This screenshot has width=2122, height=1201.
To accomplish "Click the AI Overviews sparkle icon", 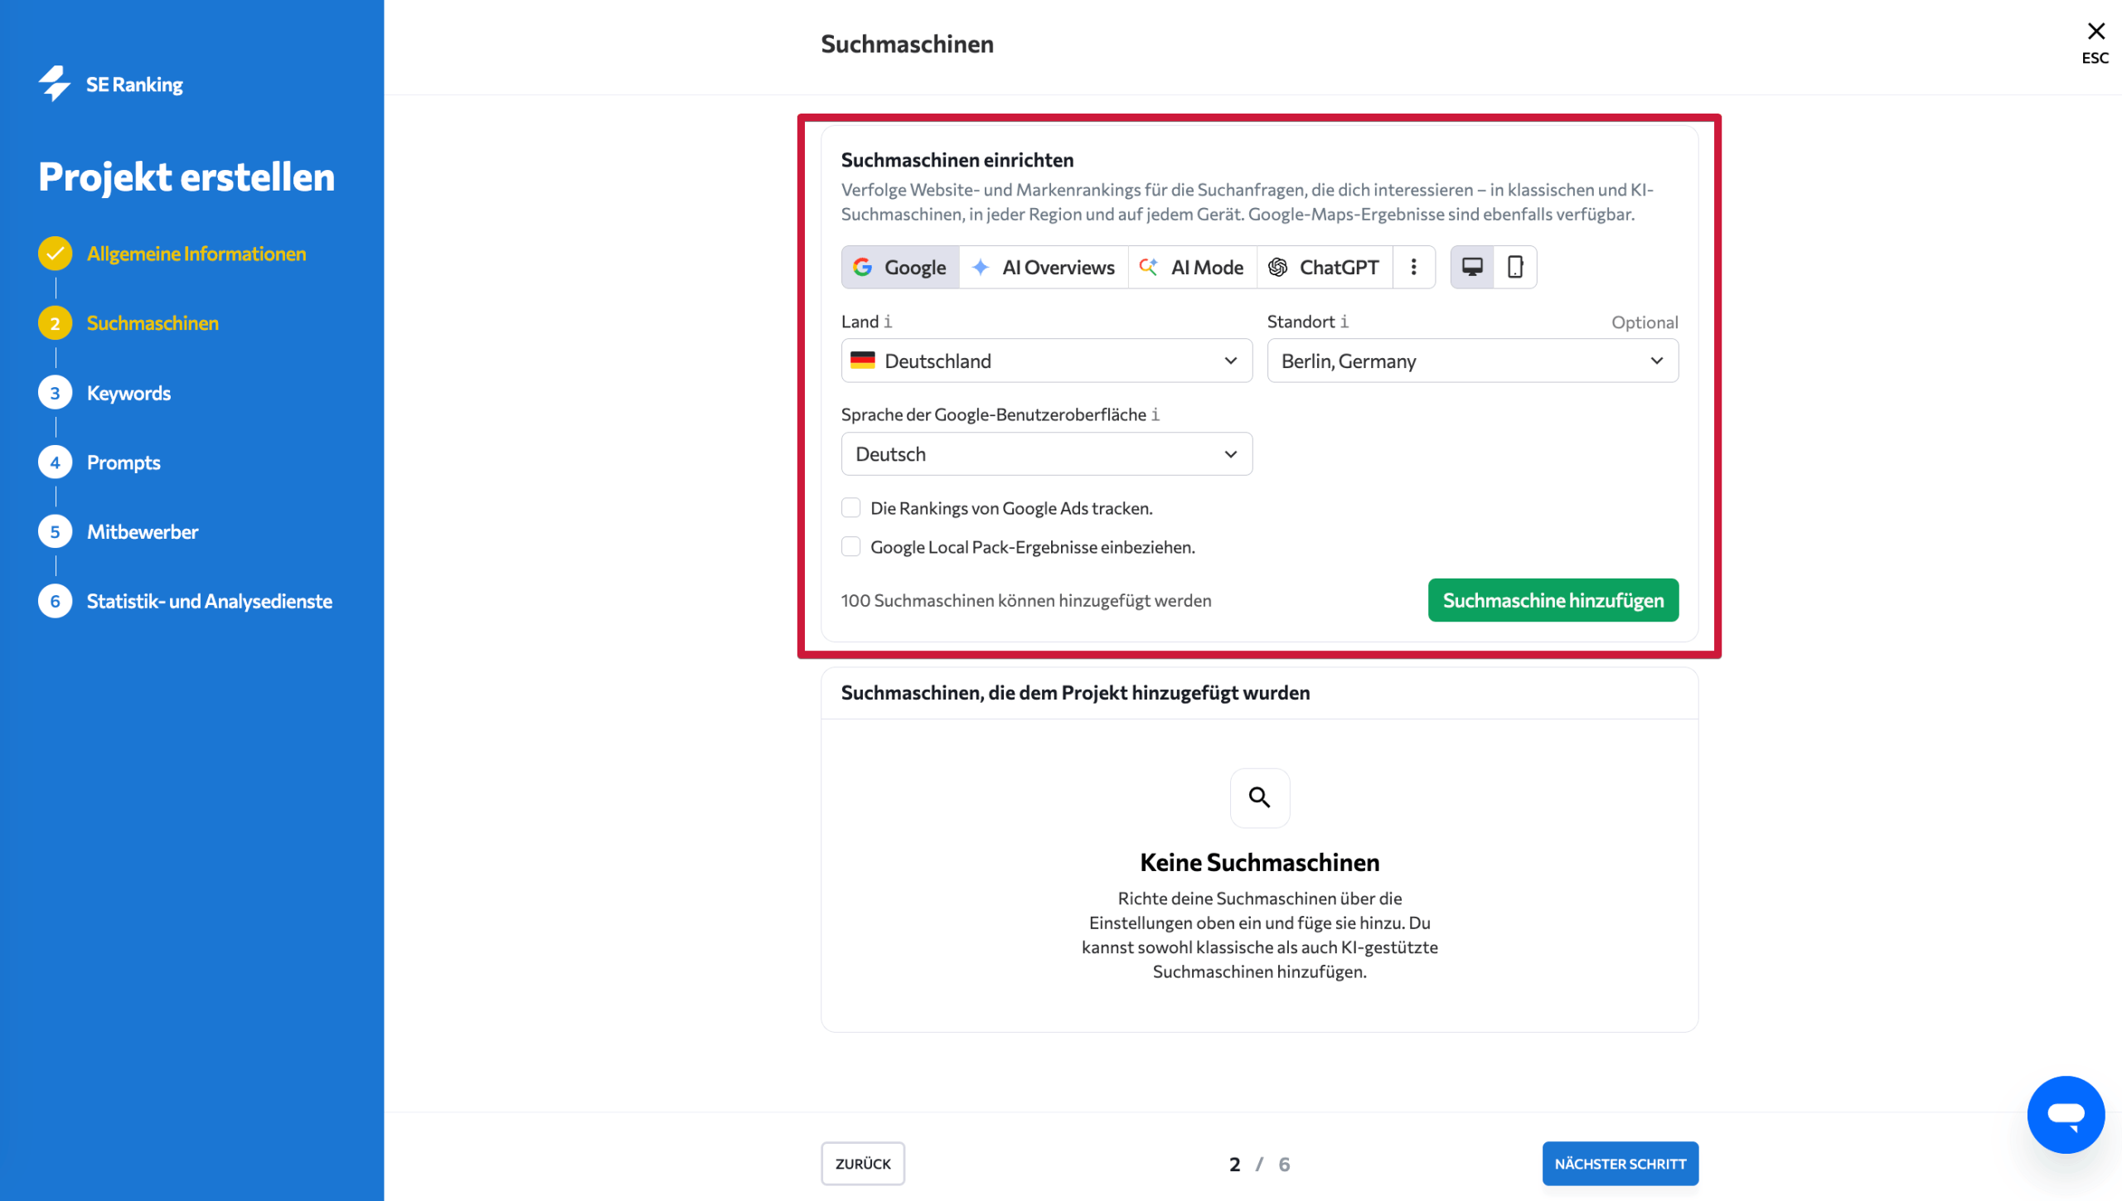I will [981, 267].
